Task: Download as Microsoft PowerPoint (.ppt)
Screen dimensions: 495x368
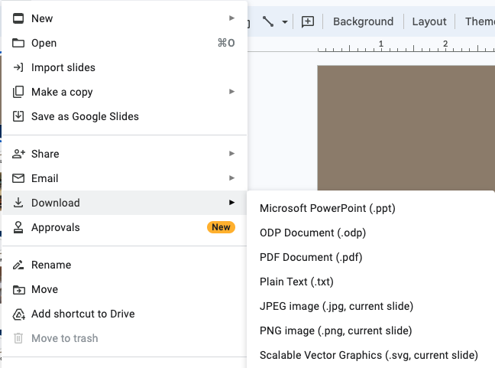Action: (370, 208)
